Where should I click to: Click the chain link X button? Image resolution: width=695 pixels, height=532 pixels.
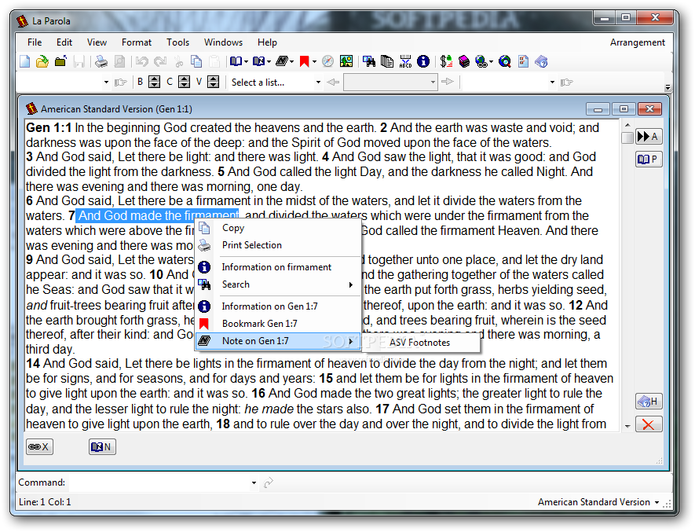pos(39,447)
